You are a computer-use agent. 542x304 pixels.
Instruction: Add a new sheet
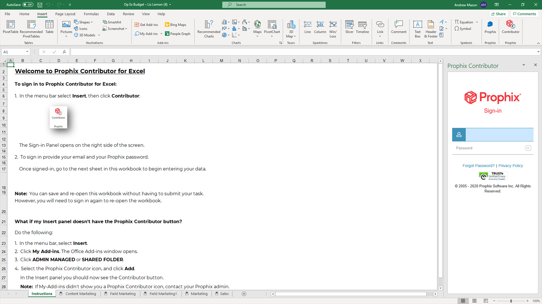(x=244, y=294)
